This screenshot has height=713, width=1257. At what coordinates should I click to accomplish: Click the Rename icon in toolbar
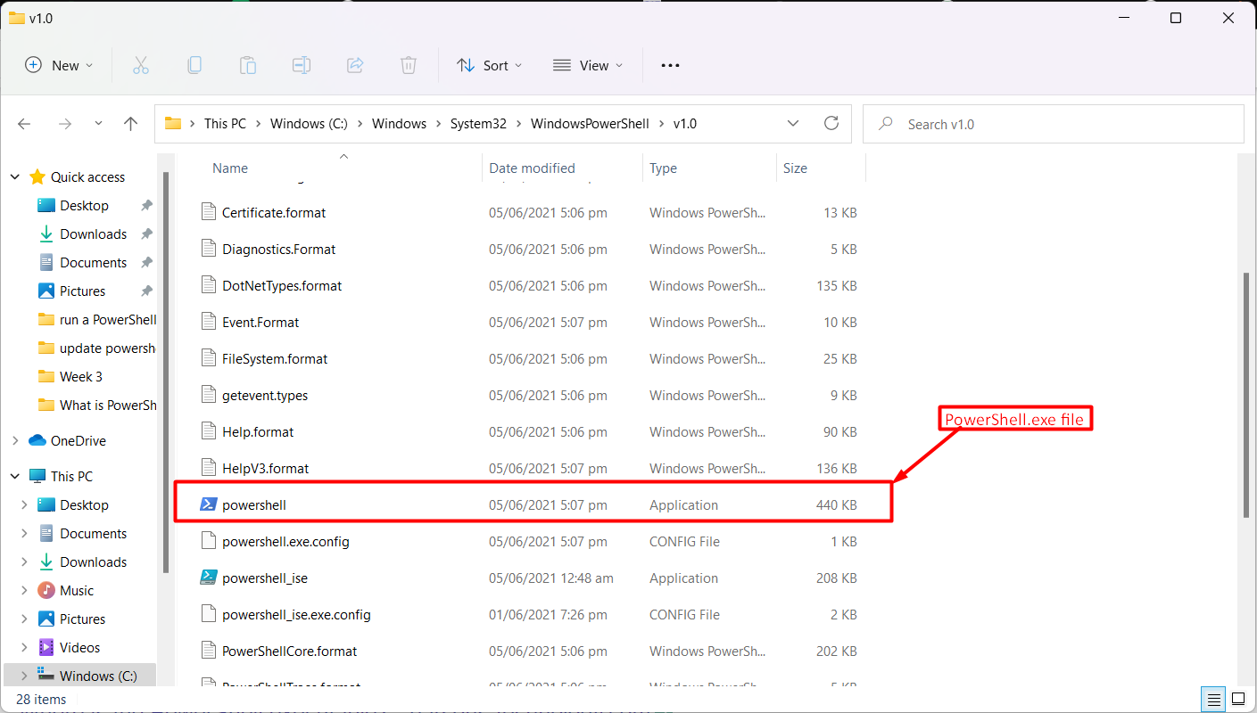point(302,65)
